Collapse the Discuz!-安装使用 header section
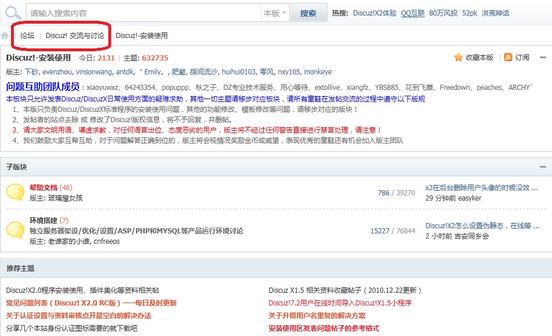The width and height of the screenshot is (552, 336). click(543, 58)
